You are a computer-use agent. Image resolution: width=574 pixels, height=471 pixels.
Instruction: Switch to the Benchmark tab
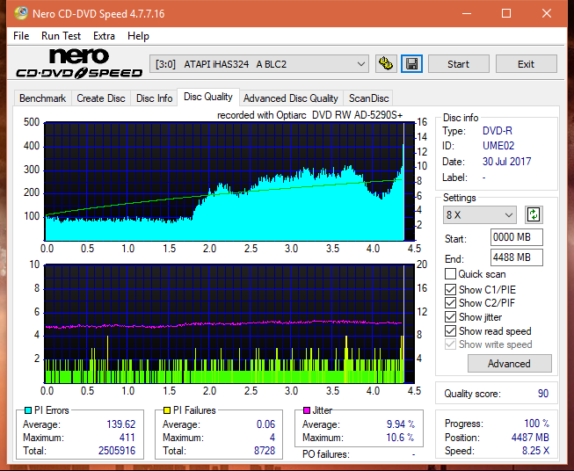[42, 98]
